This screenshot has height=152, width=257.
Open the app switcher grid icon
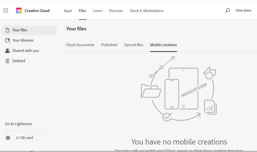click(6, 11)
